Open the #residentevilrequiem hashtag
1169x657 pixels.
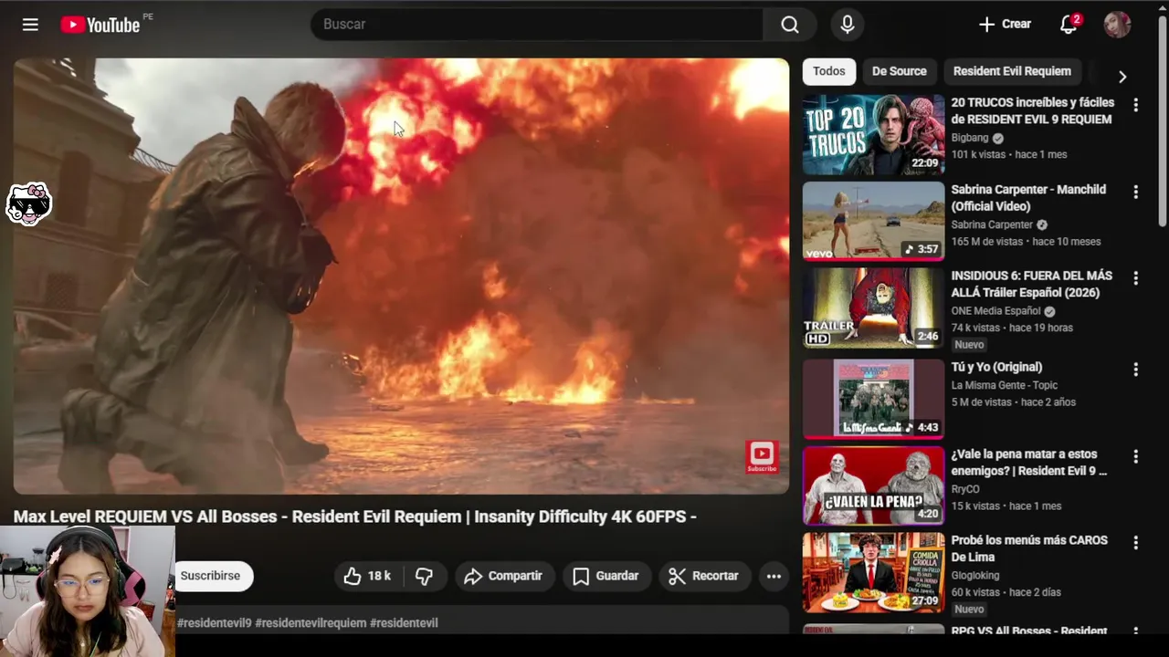pyautogui.click(x=311, y=623)
